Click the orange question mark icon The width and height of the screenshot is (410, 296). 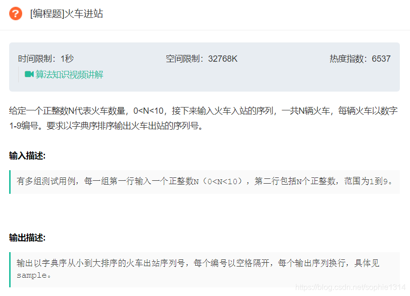[15, 13]
